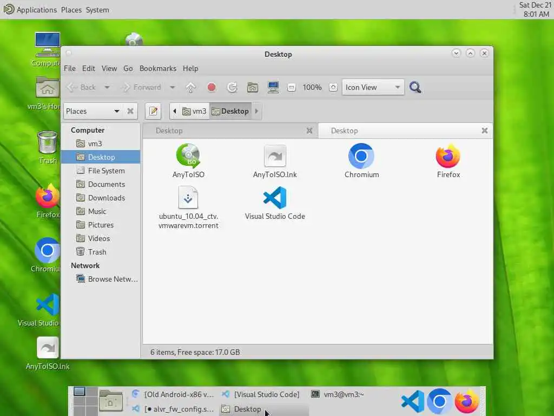This screenshot has height=416, width=554.
Task: Click the magnifier Search icon
Action: click(x=415, y=87)
